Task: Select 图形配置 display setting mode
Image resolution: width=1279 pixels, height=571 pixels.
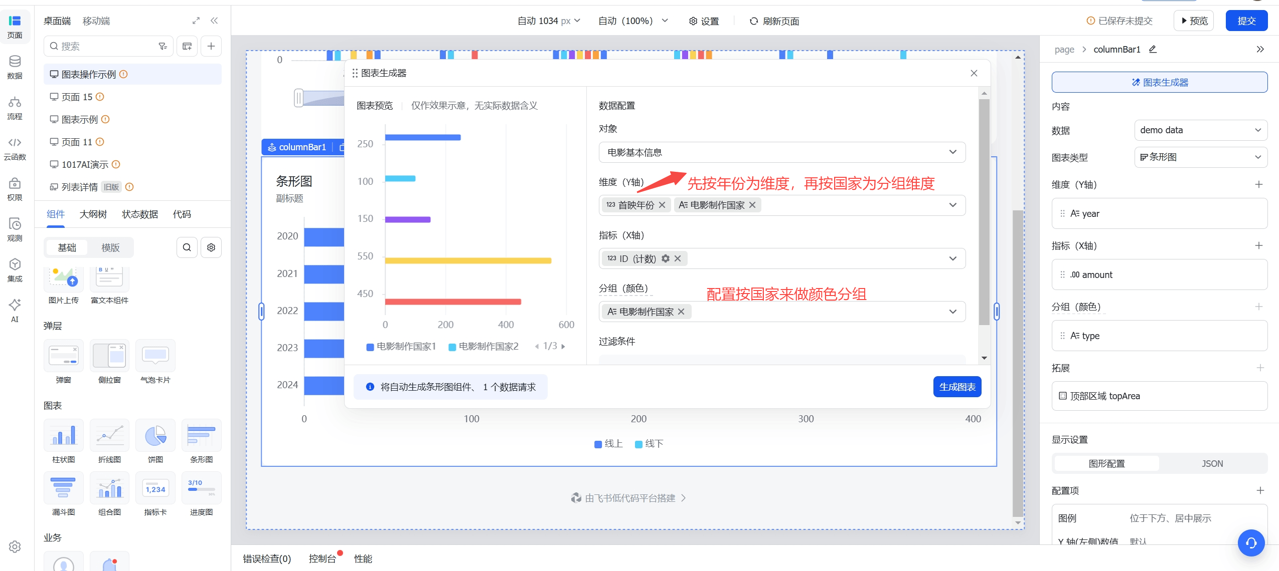Action: (x=1106, y=463)
